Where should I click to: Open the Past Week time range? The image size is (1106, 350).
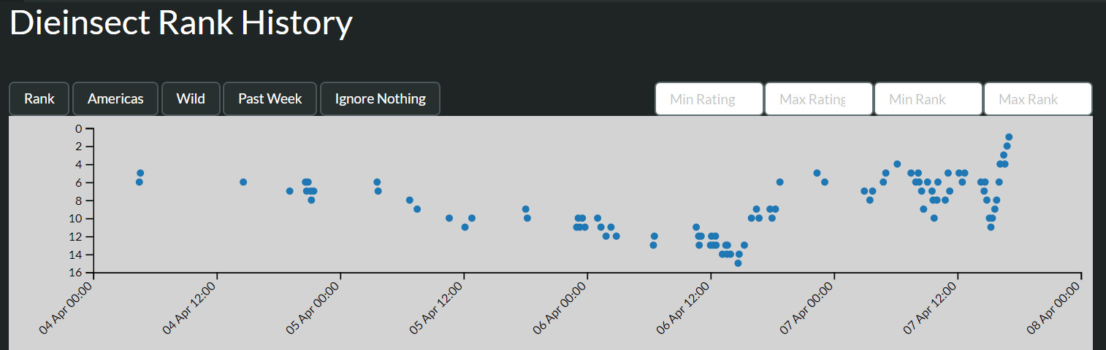270,98
